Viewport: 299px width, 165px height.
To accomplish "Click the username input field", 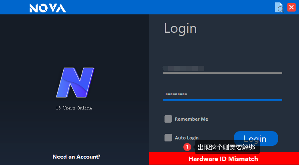I will pyautogui.click(x=223, y=68).
